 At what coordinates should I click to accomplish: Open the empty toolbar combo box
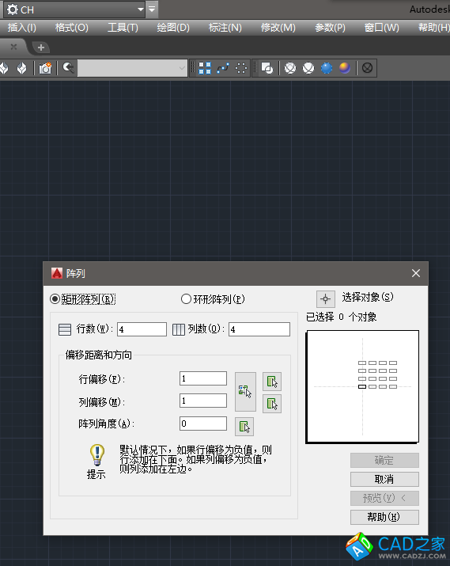click(133, 68)
